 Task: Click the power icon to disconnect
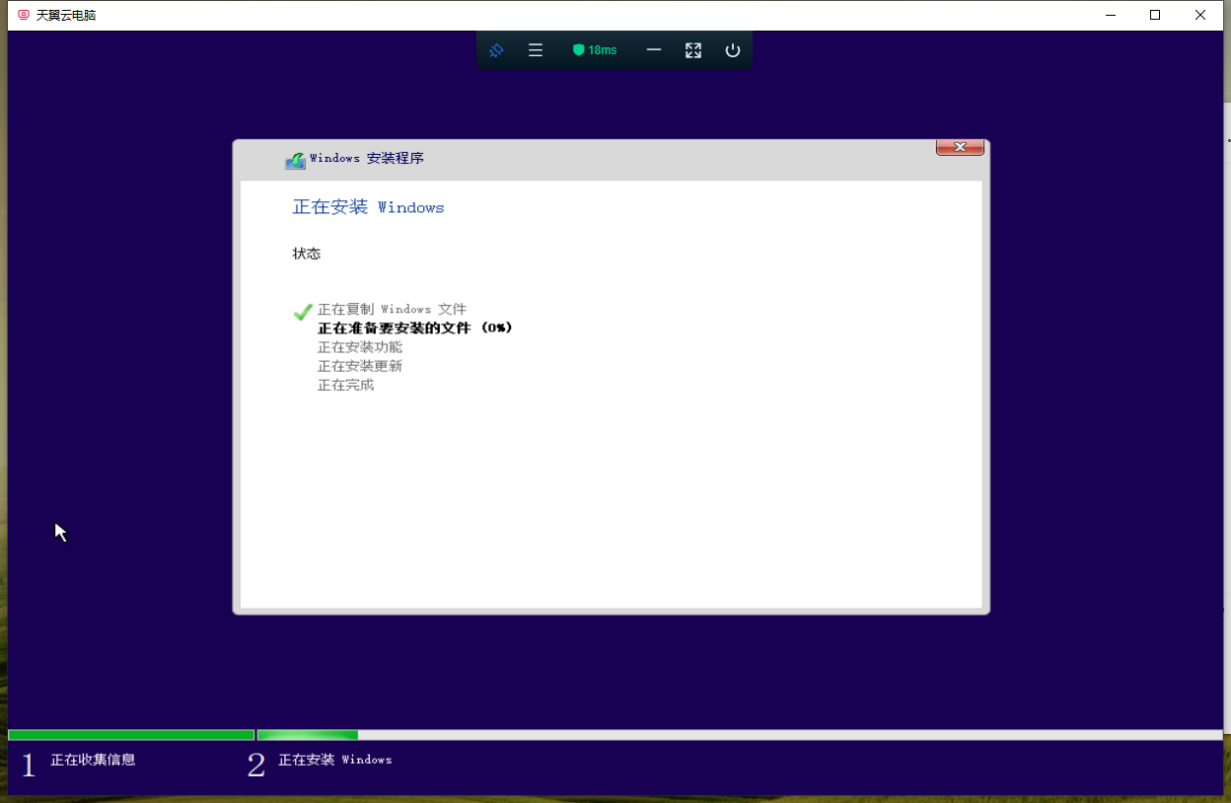pos(732,50)
